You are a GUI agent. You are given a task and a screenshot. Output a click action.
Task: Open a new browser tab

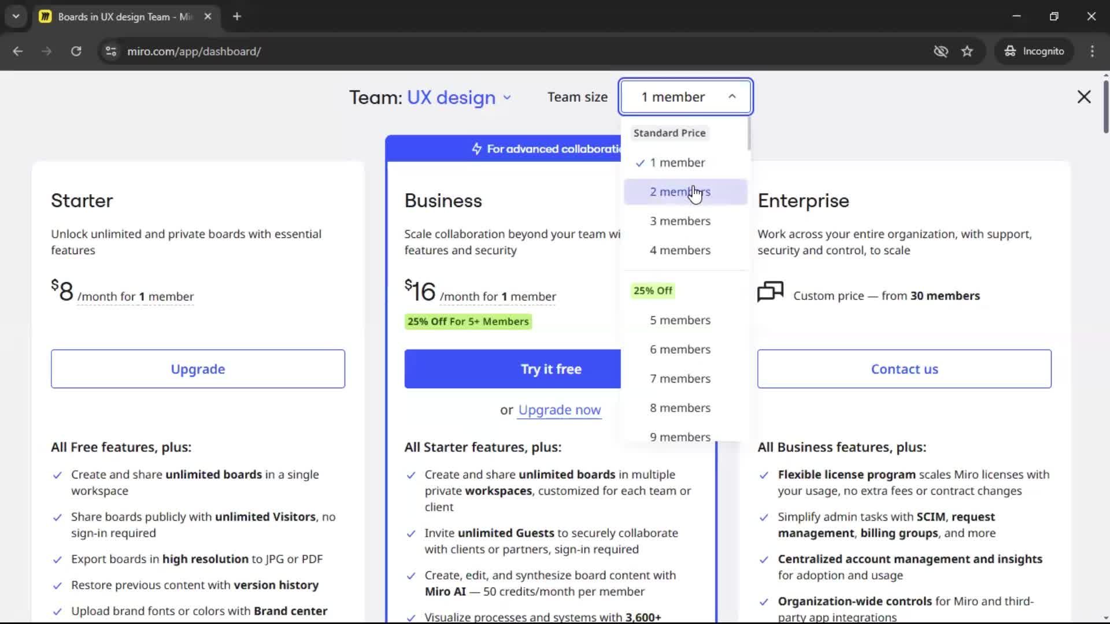(x=236, y=17)
